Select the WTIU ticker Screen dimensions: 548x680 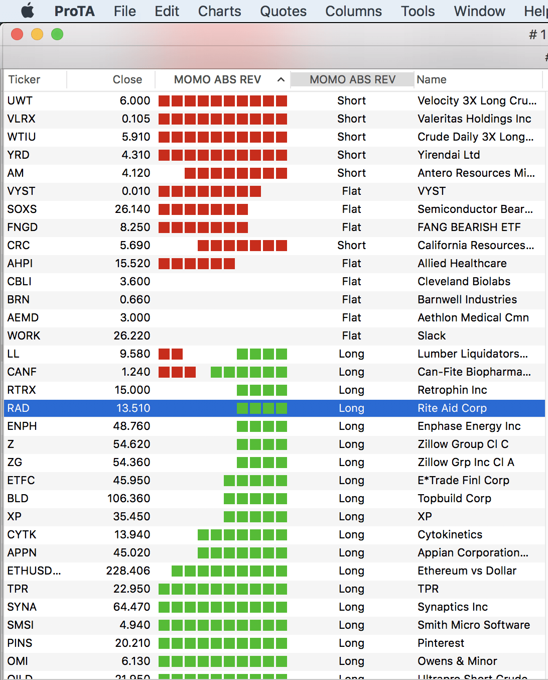(21, 137)
